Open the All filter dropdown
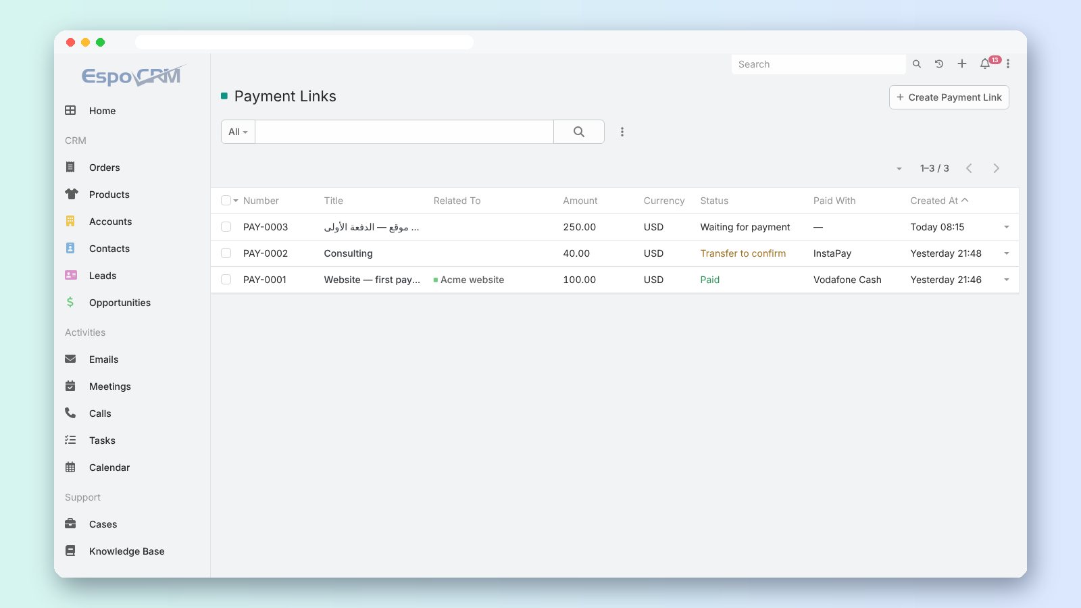This screenshot has width=1081, height=608. coord(238,132)
